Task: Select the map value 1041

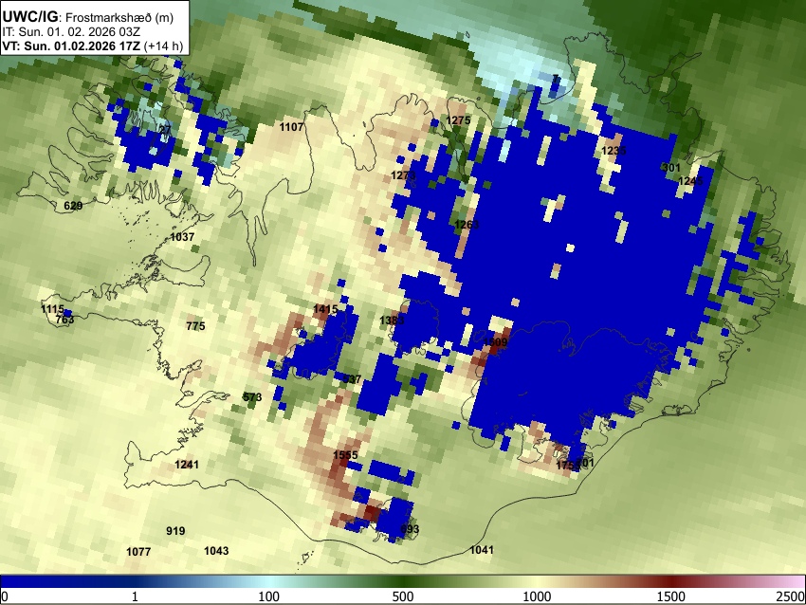Action: pos(482,550)
